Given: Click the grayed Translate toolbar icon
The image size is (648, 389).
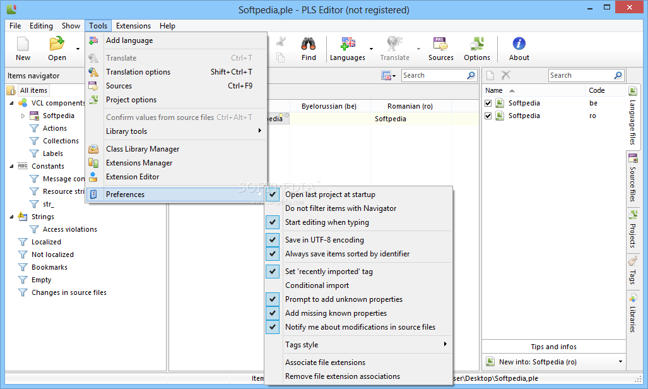Looking at the screenshot, I should [394, 44].
